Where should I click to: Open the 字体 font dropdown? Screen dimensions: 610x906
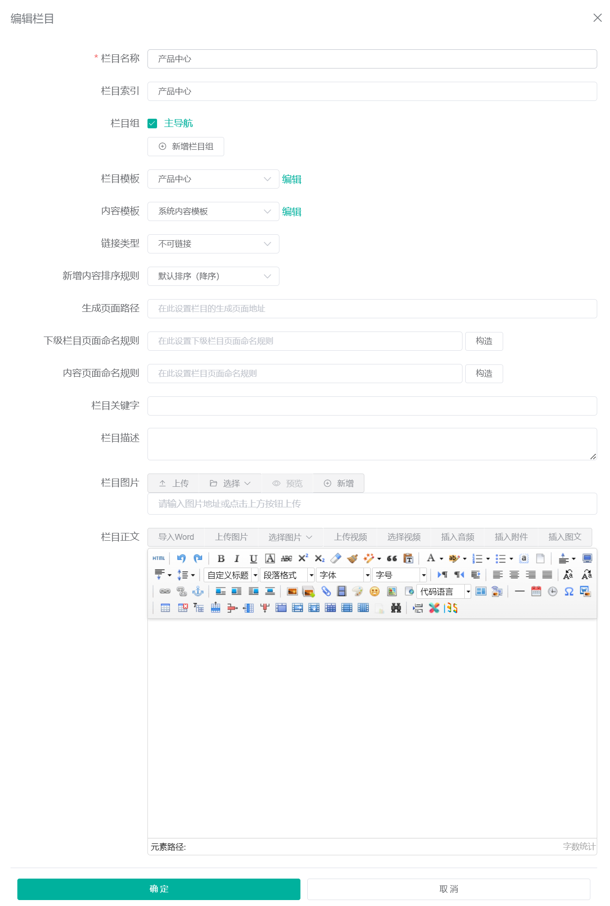pos(343,575)
